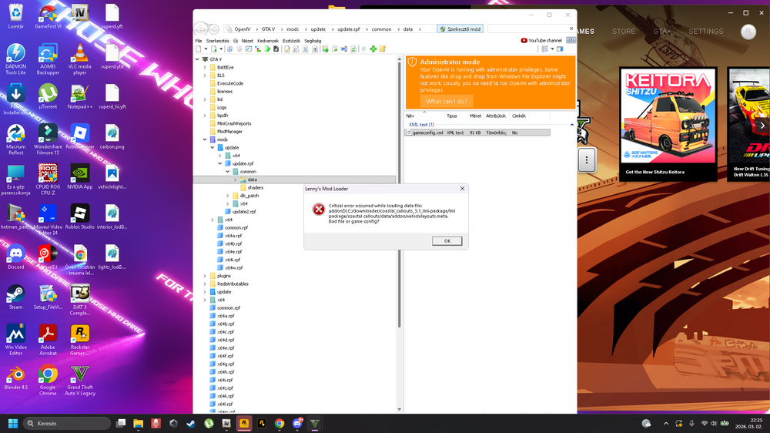Collapse the XML text group arrow

[x=571, y=125]
